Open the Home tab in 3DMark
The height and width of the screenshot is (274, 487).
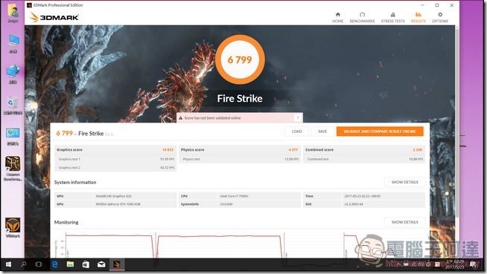coord(337,17)
